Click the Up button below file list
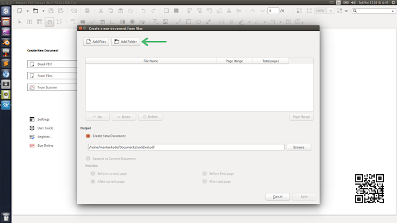Image resolution: width=397 pixels, height=223 pixels. (x=97, y=117)
